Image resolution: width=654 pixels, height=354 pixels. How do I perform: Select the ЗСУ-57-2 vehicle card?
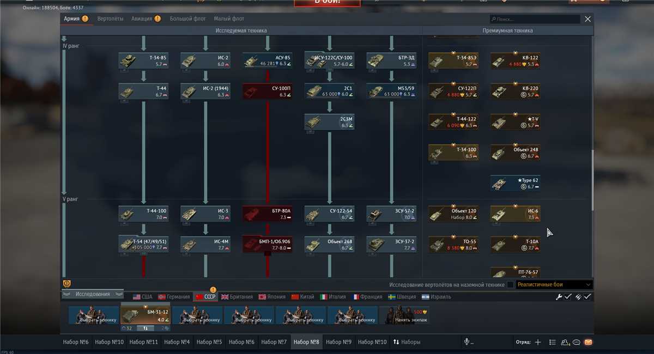(x=391, y=214)
